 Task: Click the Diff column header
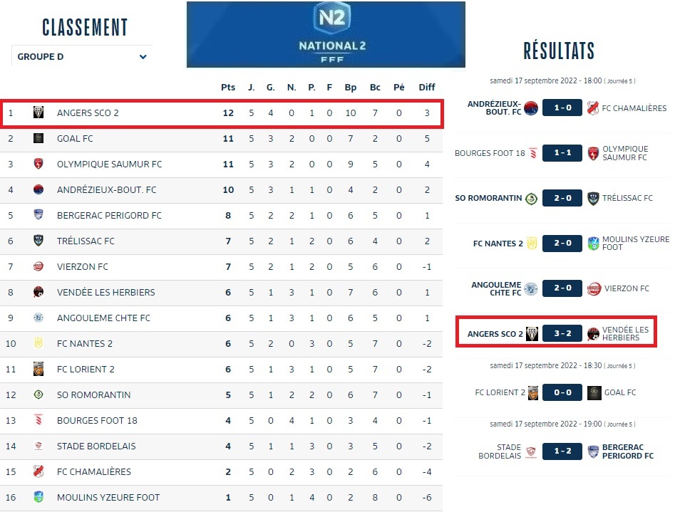[x=426, y=88]
